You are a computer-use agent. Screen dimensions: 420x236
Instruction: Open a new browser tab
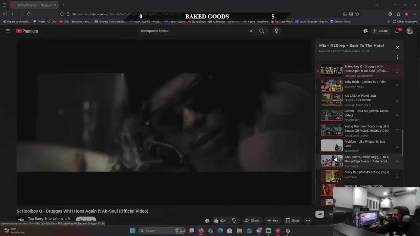click(63, 5)
